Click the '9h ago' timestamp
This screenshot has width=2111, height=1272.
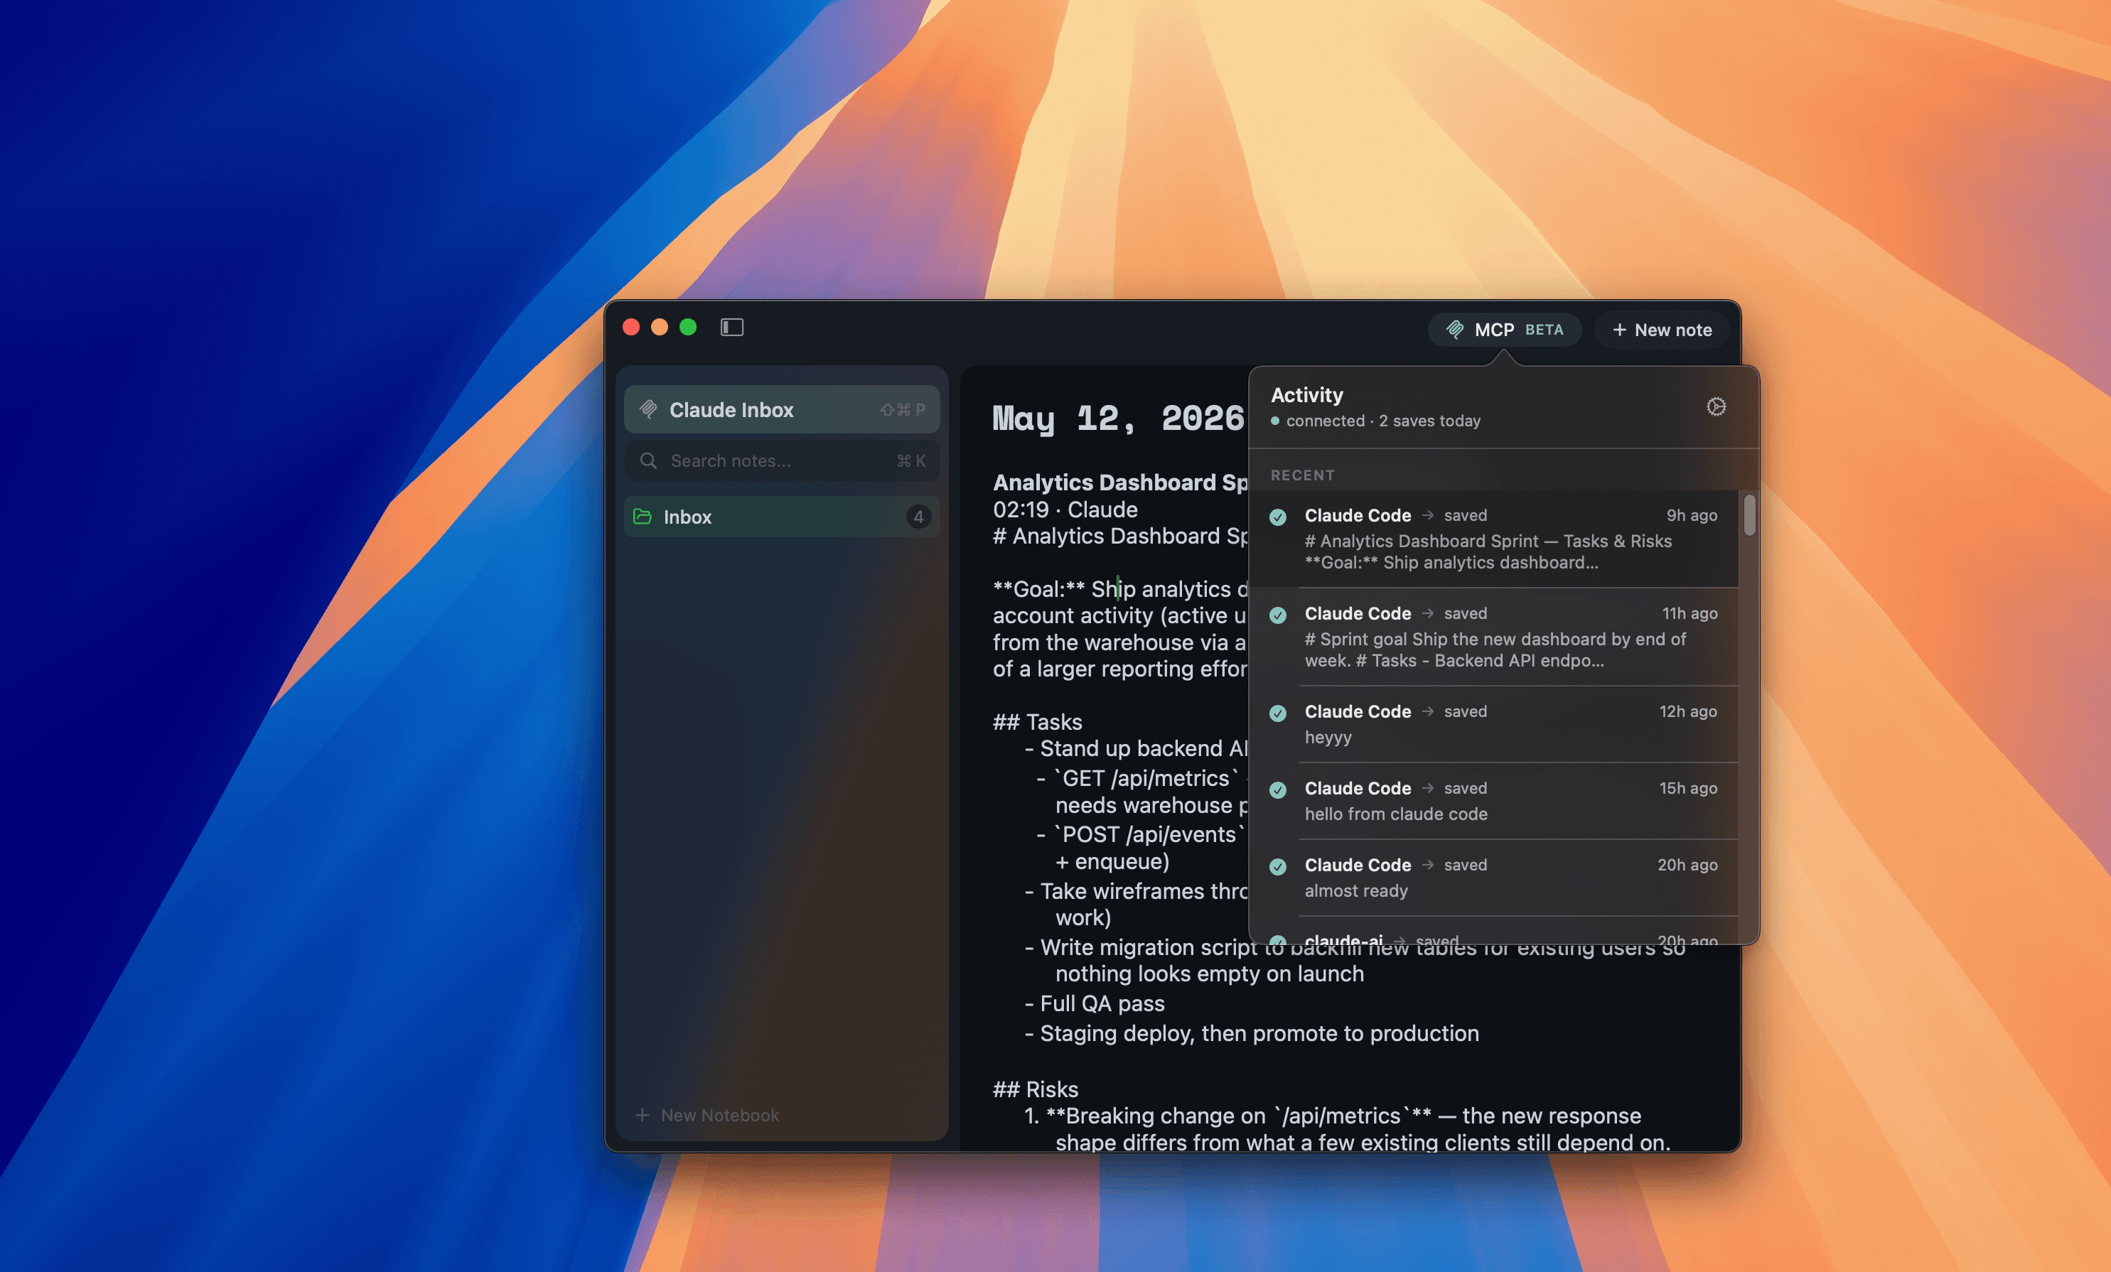1691,516
